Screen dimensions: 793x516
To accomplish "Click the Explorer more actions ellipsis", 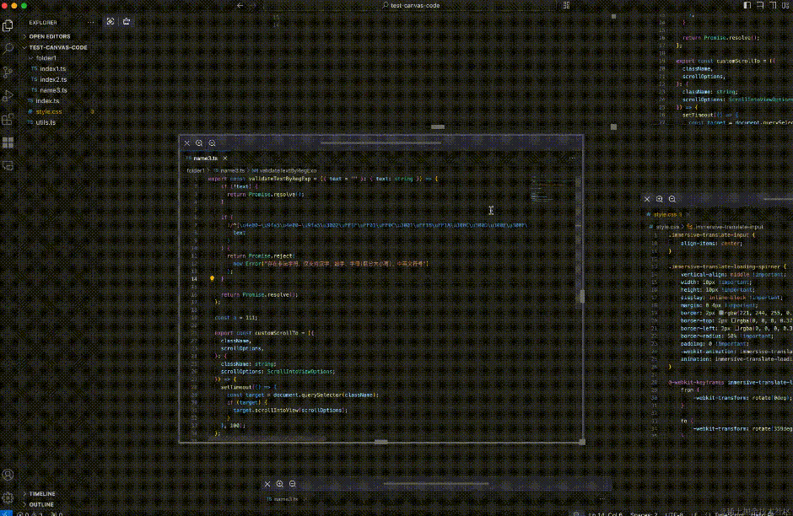I will [90, 22].
